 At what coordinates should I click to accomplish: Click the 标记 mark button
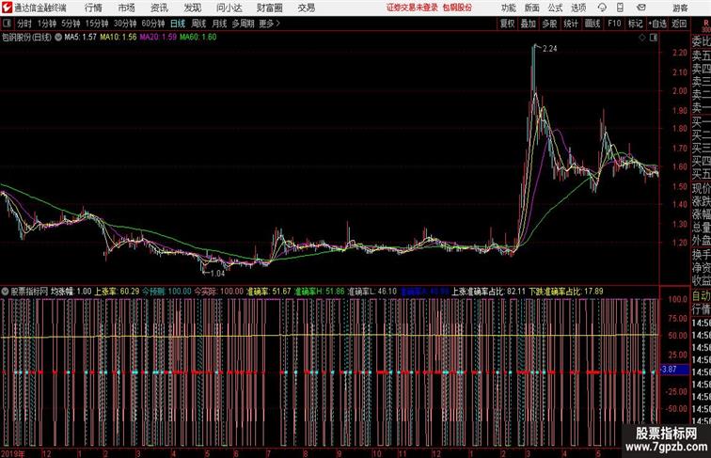tap(635, 24)
